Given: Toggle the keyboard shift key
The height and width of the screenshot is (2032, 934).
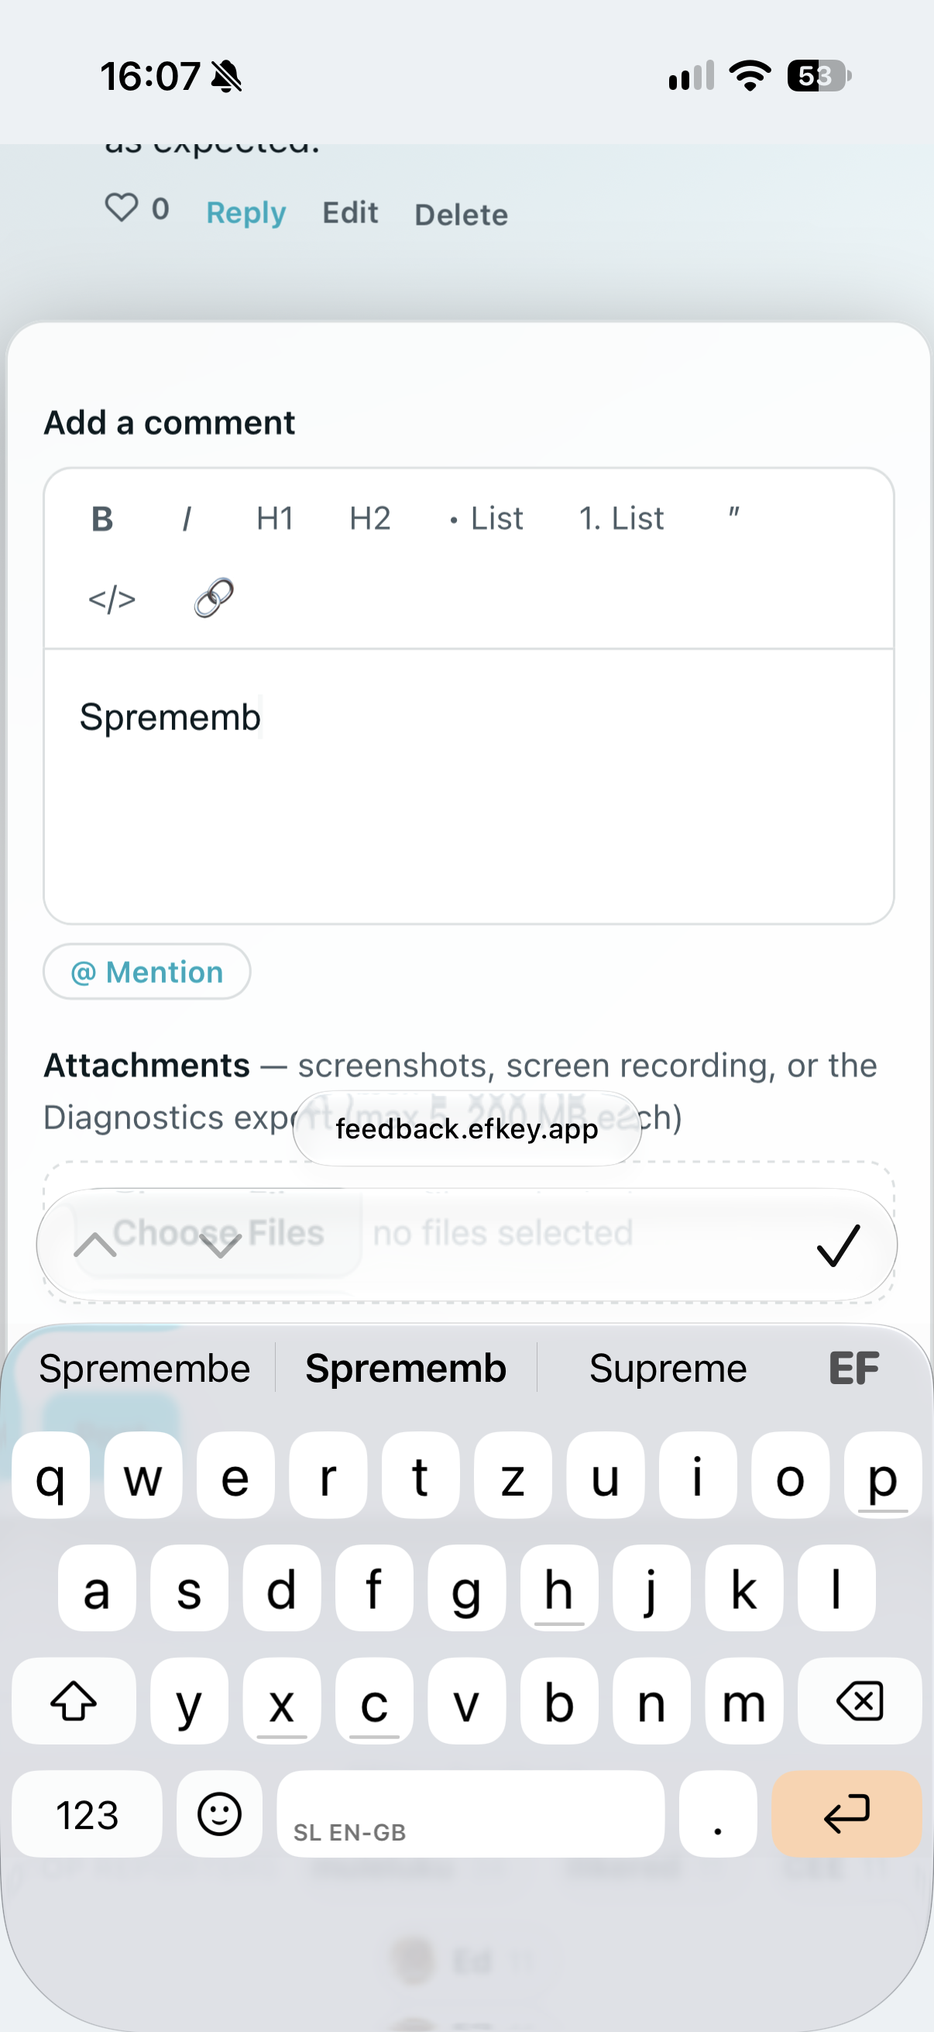Looking at the screenshot, I should (74, 1702).
